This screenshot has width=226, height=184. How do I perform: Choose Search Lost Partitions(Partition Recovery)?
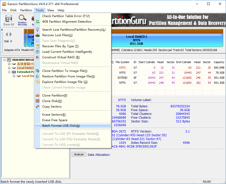(73, 30)
